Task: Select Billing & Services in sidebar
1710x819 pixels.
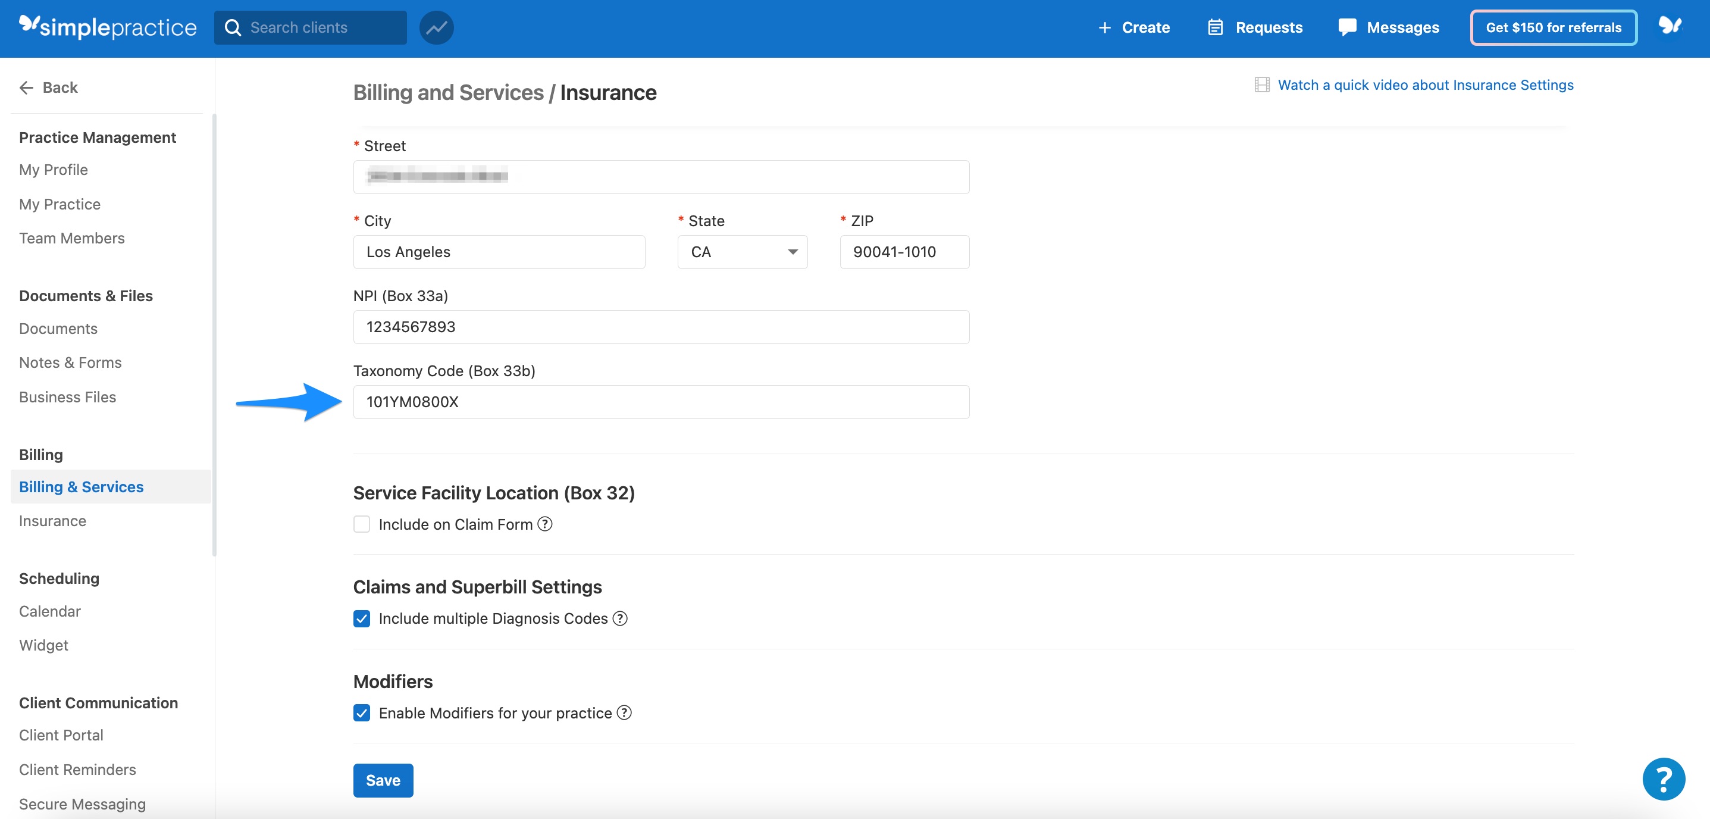Action: click(110, 486)
